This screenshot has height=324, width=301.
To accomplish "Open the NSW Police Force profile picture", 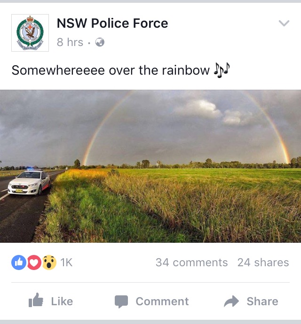I will click(30, 33).
